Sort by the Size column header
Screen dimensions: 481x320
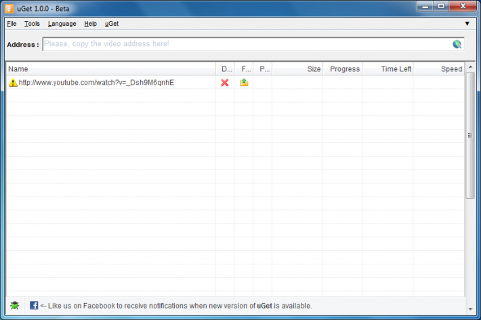click(297, 68)
